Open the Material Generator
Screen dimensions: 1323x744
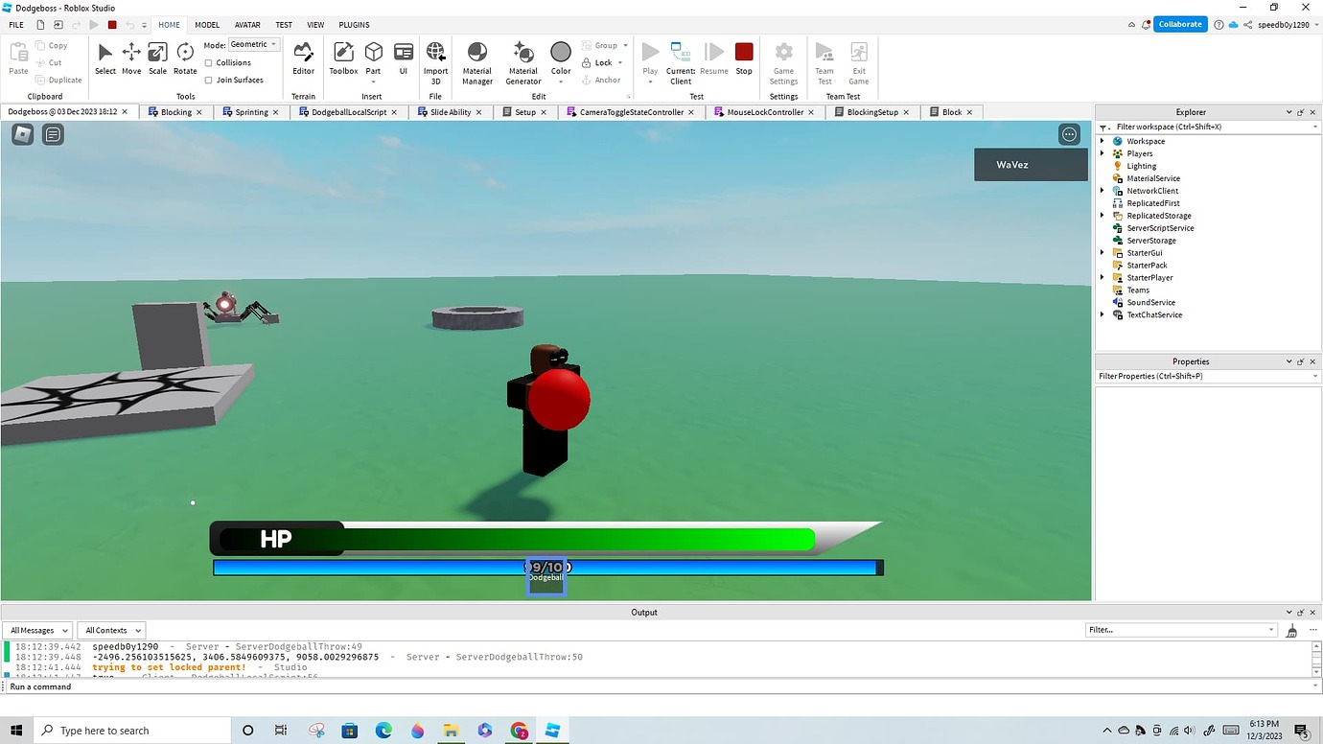tap(523, 63)
